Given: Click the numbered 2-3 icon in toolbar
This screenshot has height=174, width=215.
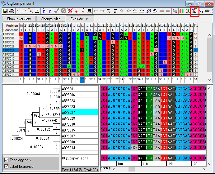Looking at the screenshot, I should point(201,11).
